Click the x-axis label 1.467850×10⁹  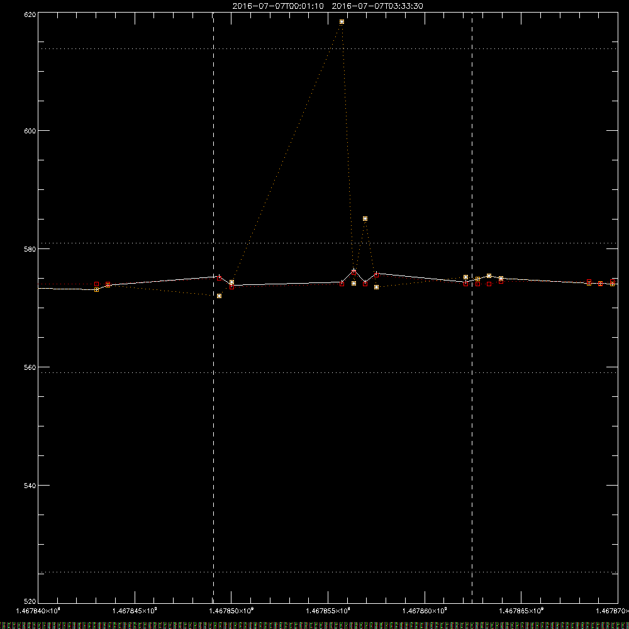(231, 611)
